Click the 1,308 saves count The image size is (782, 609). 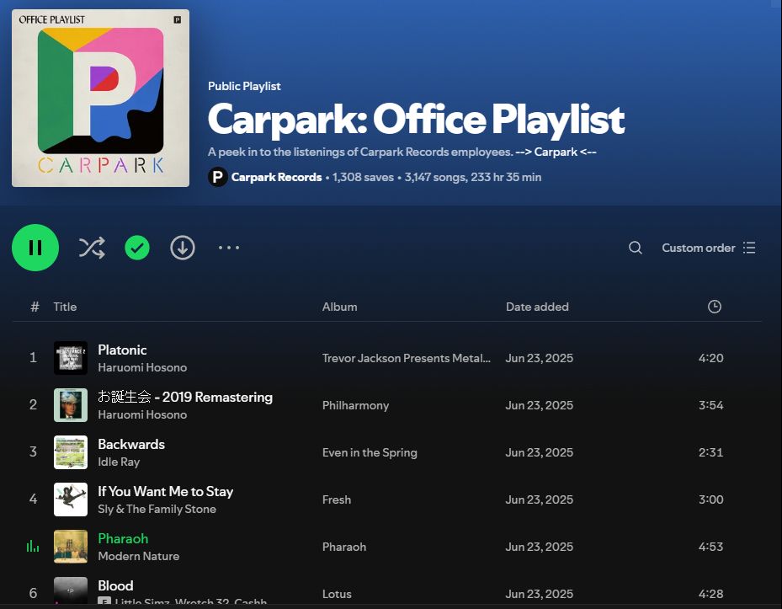point(363,177)
